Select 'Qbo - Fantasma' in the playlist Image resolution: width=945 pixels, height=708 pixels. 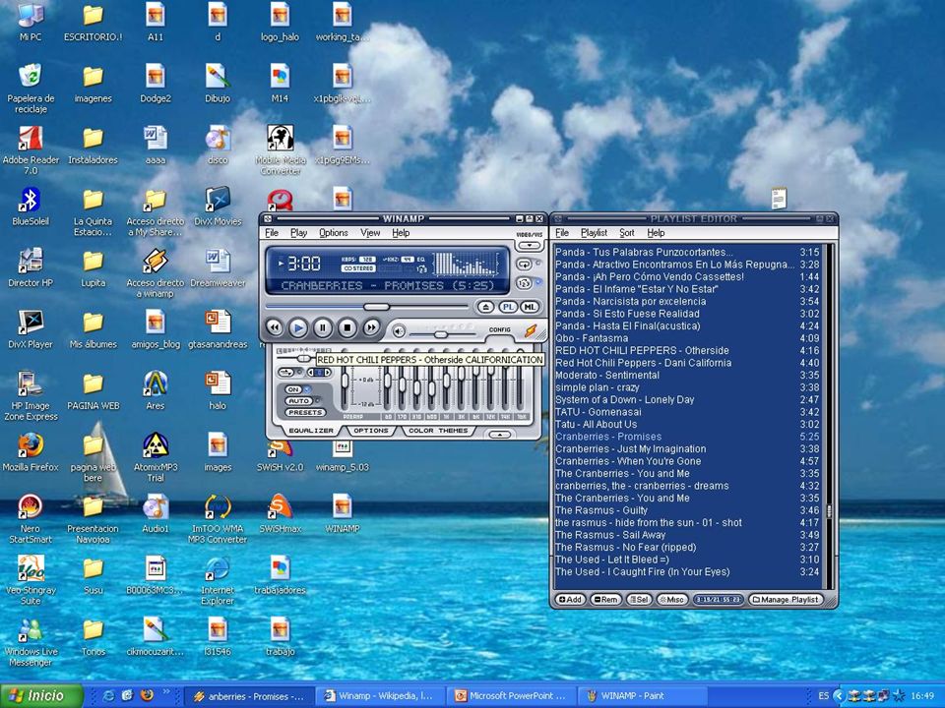coord(687,338)
